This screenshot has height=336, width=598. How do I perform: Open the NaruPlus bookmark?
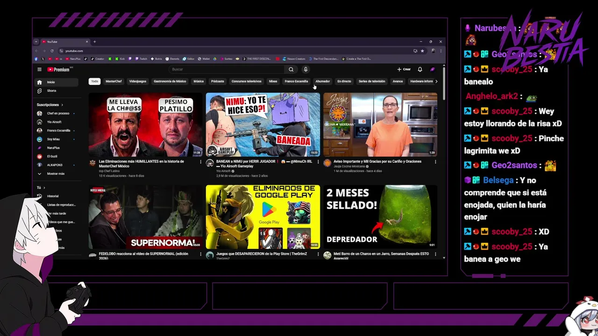tap(73, 59)
